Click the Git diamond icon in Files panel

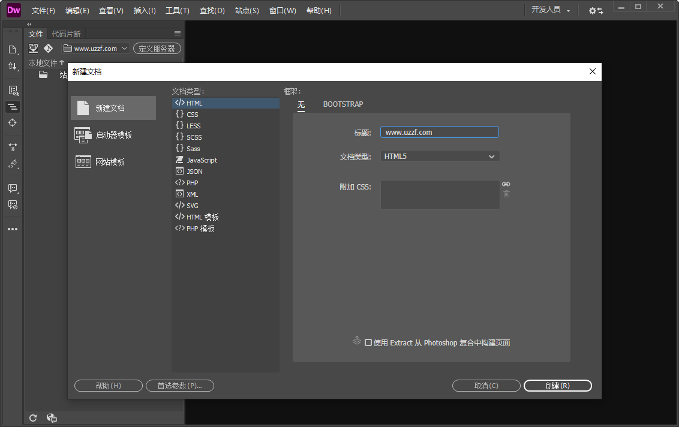[48, 49]
